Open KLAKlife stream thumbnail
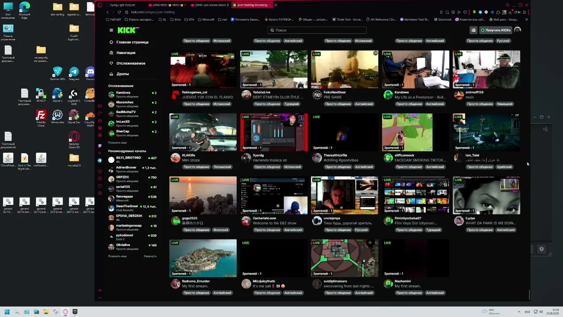Viewport: 563px width, 317px height. [x=203, y=133]
